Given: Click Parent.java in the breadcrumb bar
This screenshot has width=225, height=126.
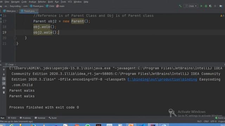Looking at the screenshot, I should (37, 6).
